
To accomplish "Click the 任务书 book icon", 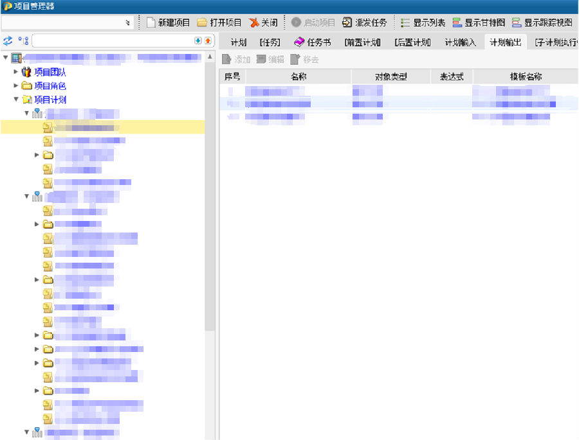I will tap(299, 42).
